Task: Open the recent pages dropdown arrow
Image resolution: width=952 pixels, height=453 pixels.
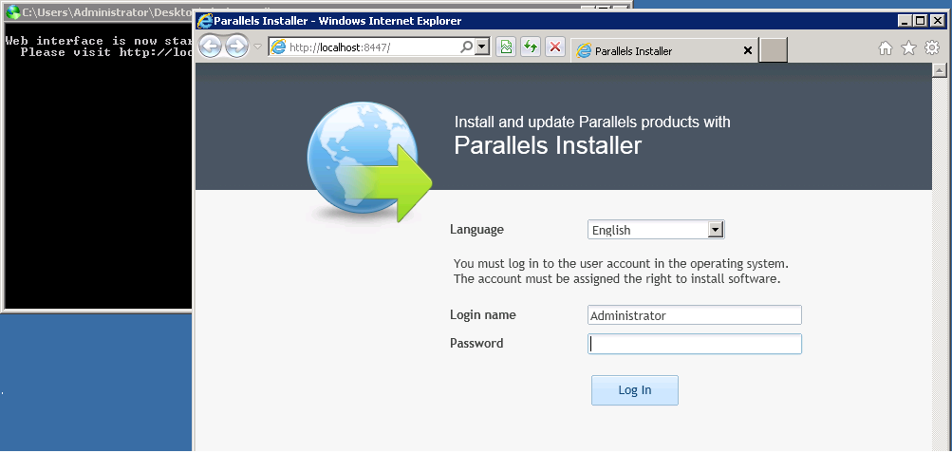Action: [257, 47]
